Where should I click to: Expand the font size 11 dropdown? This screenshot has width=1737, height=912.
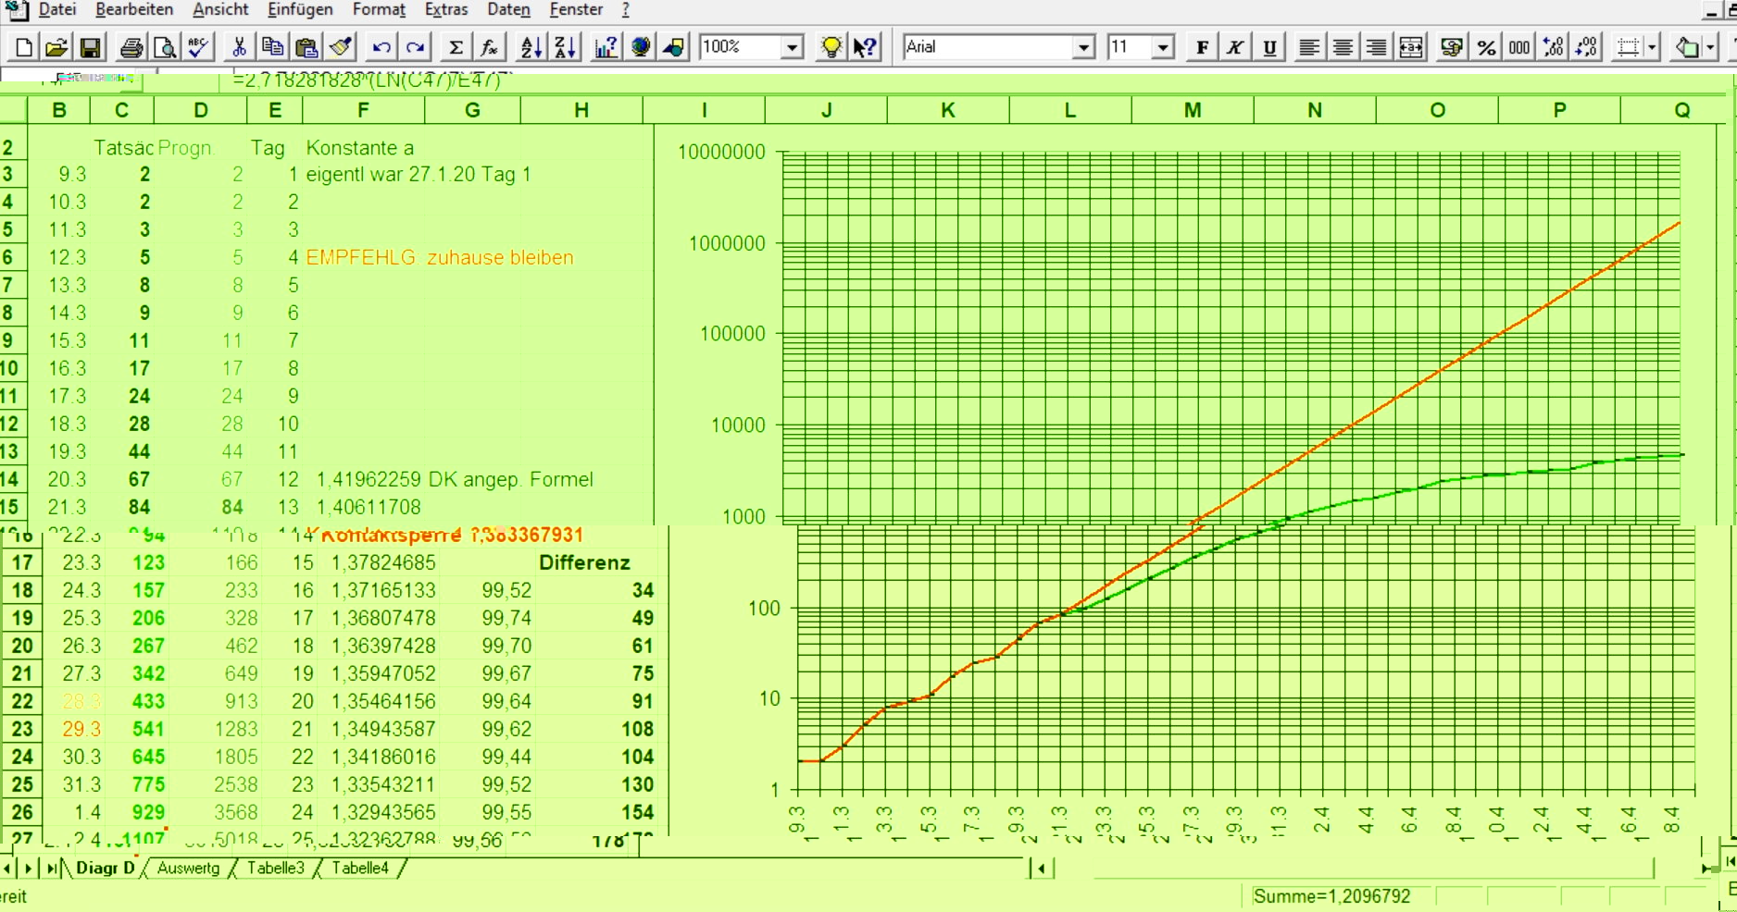tap(1163, 47)
